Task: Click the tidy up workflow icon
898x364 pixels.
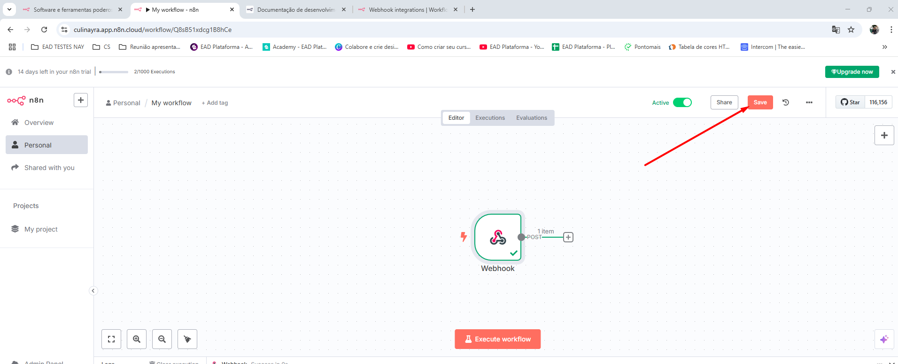Action: click(x=187, y=339)
